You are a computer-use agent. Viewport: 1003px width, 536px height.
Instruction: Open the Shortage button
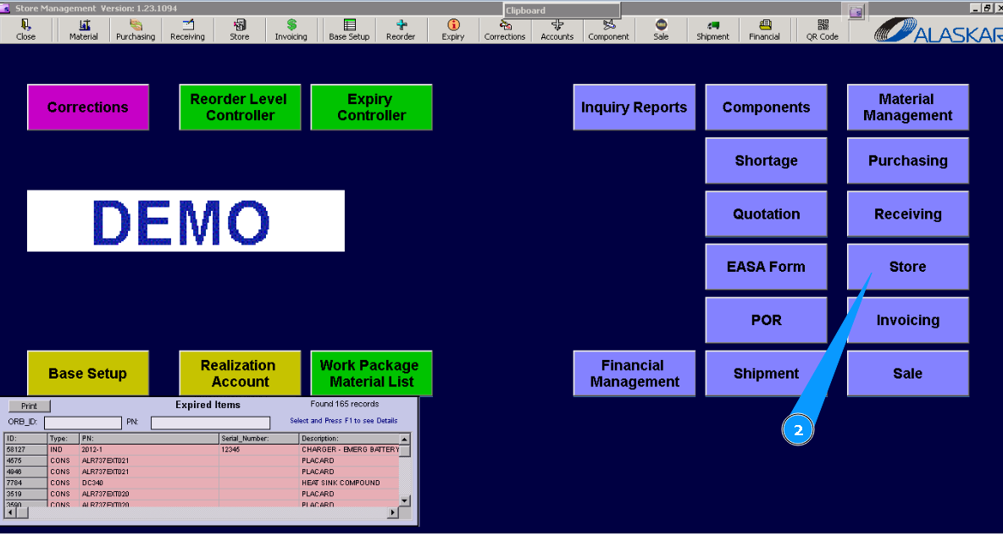pyautogui.click(x=767, y=161)
